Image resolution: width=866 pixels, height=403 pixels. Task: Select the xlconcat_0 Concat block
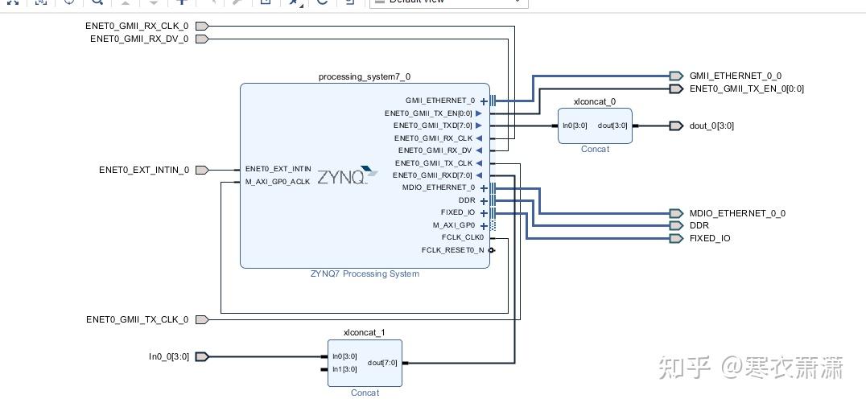595,125
